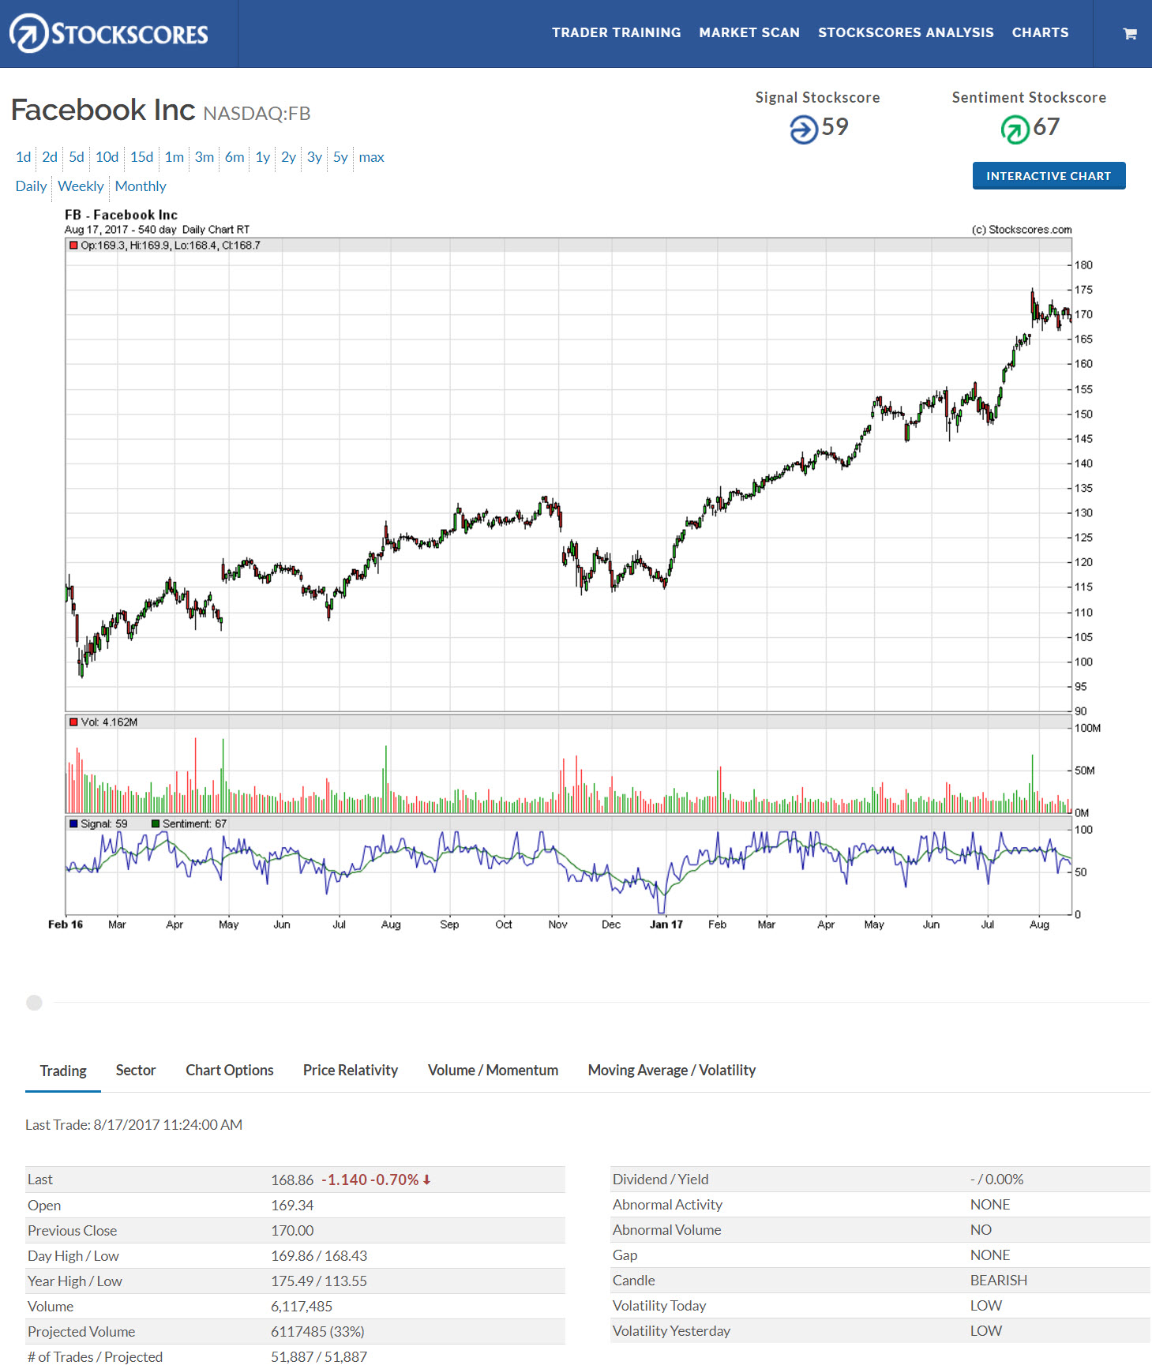This screenshot has width=1152, height=1369.
Task: Switch to Monthly chart interval
Action: pos(141,186)
